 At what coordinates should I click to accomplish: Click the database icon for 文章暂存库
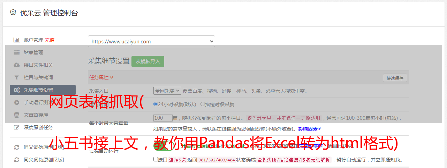tap(16, 115)
